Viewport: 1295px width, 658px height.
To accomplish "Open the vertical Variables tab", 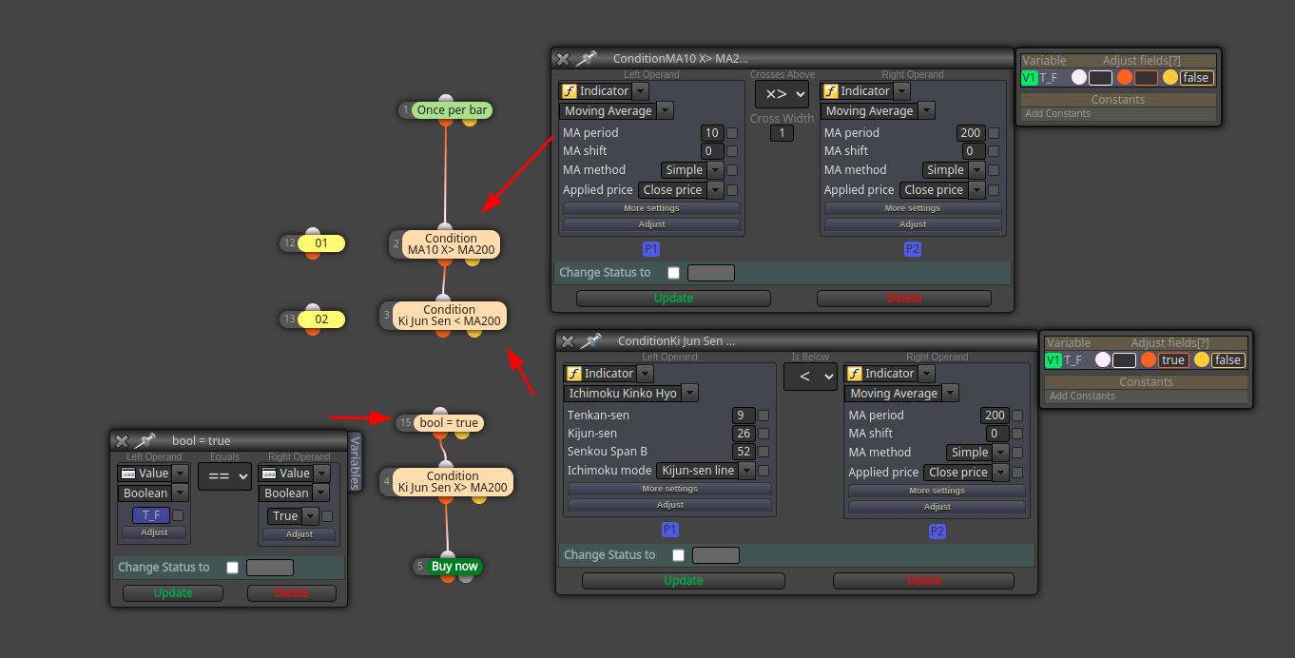I will point(355,462).
